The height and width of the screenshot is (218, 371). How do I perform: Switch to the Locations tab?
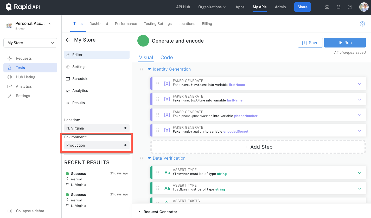coord(187,24)
